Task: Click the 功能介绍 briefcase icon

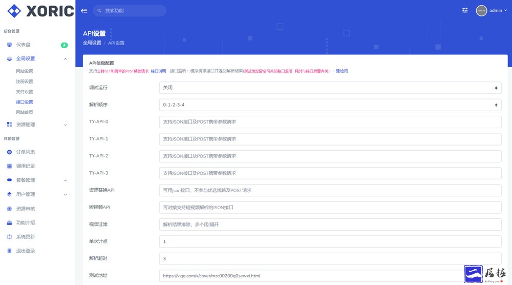Action: (9, 222)
